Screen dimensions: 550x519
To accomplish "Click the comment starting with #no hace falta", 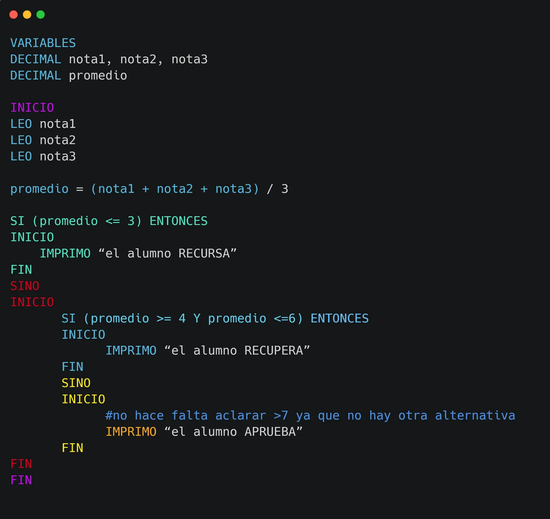I will (x=310, y=415).
